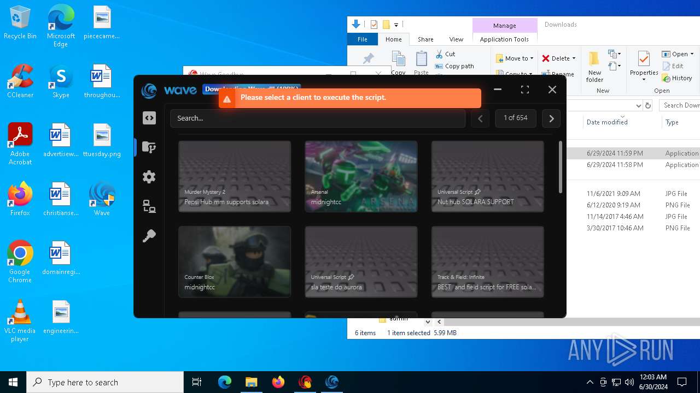The width and height of the screenshot is (700, 393).
Task: Open the Arsenal midnightcc script card
Action: pos(361,176)
